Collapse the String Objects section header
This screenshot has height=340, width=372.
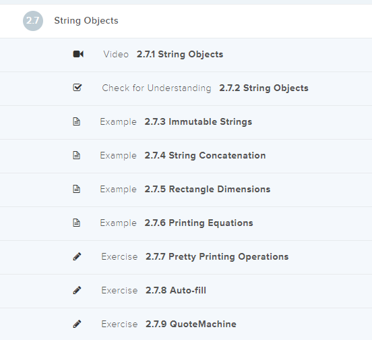point(186,21)
